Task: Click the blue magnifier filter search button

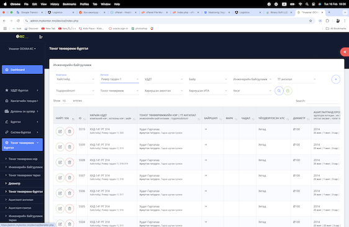Action: (279, 91)
